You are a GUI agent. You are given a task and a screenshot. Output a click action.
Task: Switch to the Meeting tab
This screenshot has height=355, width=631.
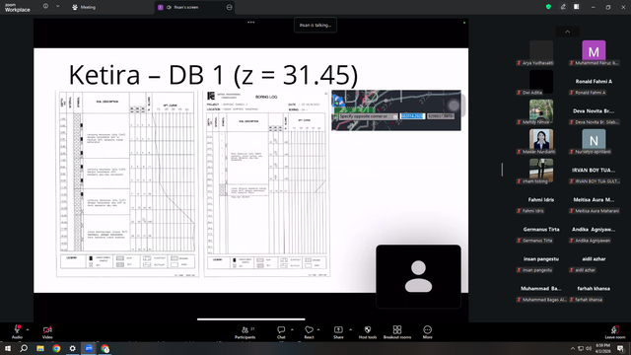pyautogui.click(x=84, y=7)
